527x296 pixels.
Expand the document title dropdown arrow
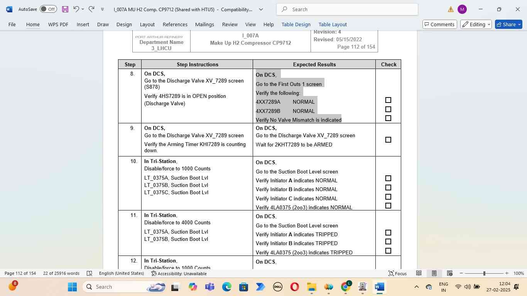[x=261, y=9]
